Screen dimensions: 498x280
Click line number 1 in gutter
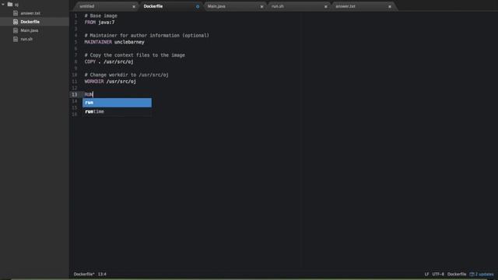[x=75, y=16]
